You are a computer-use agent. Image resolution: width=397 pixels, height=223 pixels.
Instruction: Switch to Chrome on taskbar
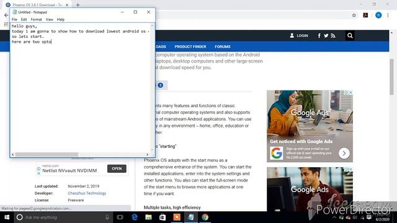click(205, 217)
